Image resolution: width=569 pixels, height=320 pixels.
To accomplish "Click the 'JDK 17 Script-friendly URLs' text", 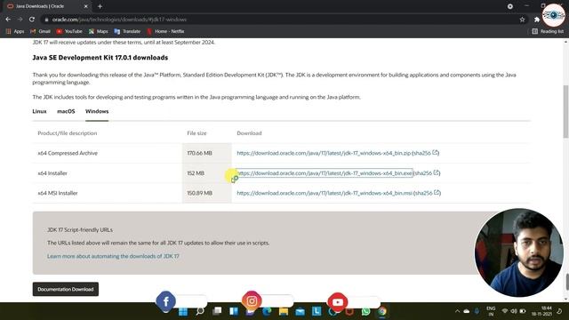I will (x=80, y=230).
